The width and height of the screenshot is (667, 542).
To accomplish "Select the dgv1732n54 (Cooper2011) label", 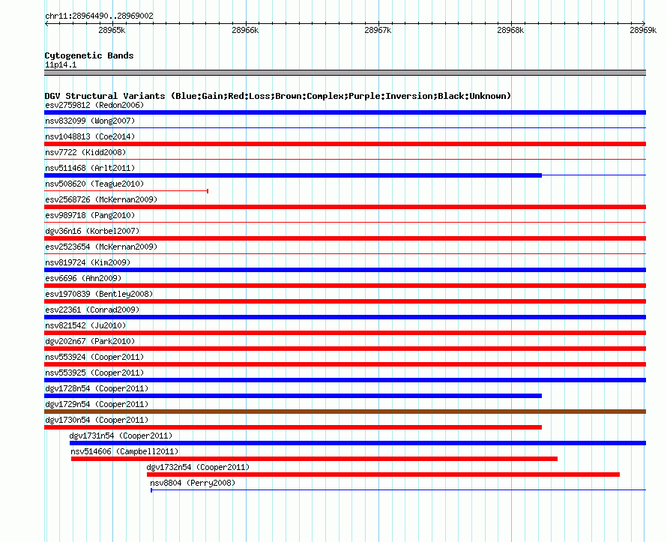I will [198, 467].
